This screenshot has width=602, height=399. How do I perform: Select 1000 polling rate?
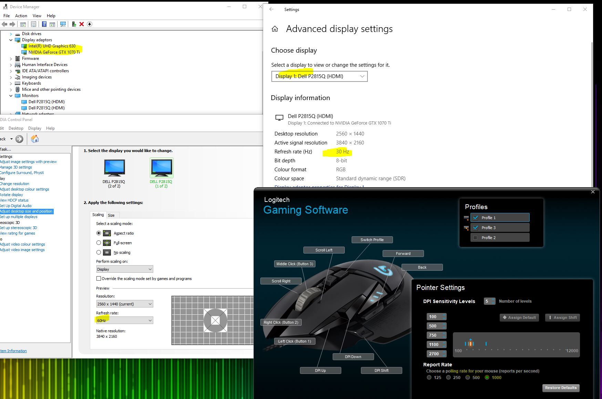(487, 377)
